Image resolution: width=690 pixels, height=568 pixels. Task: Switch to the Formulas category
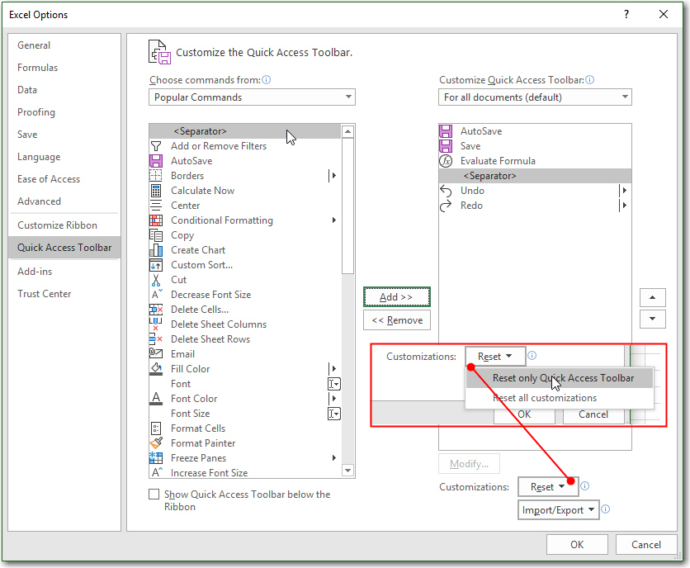(64, 68)
